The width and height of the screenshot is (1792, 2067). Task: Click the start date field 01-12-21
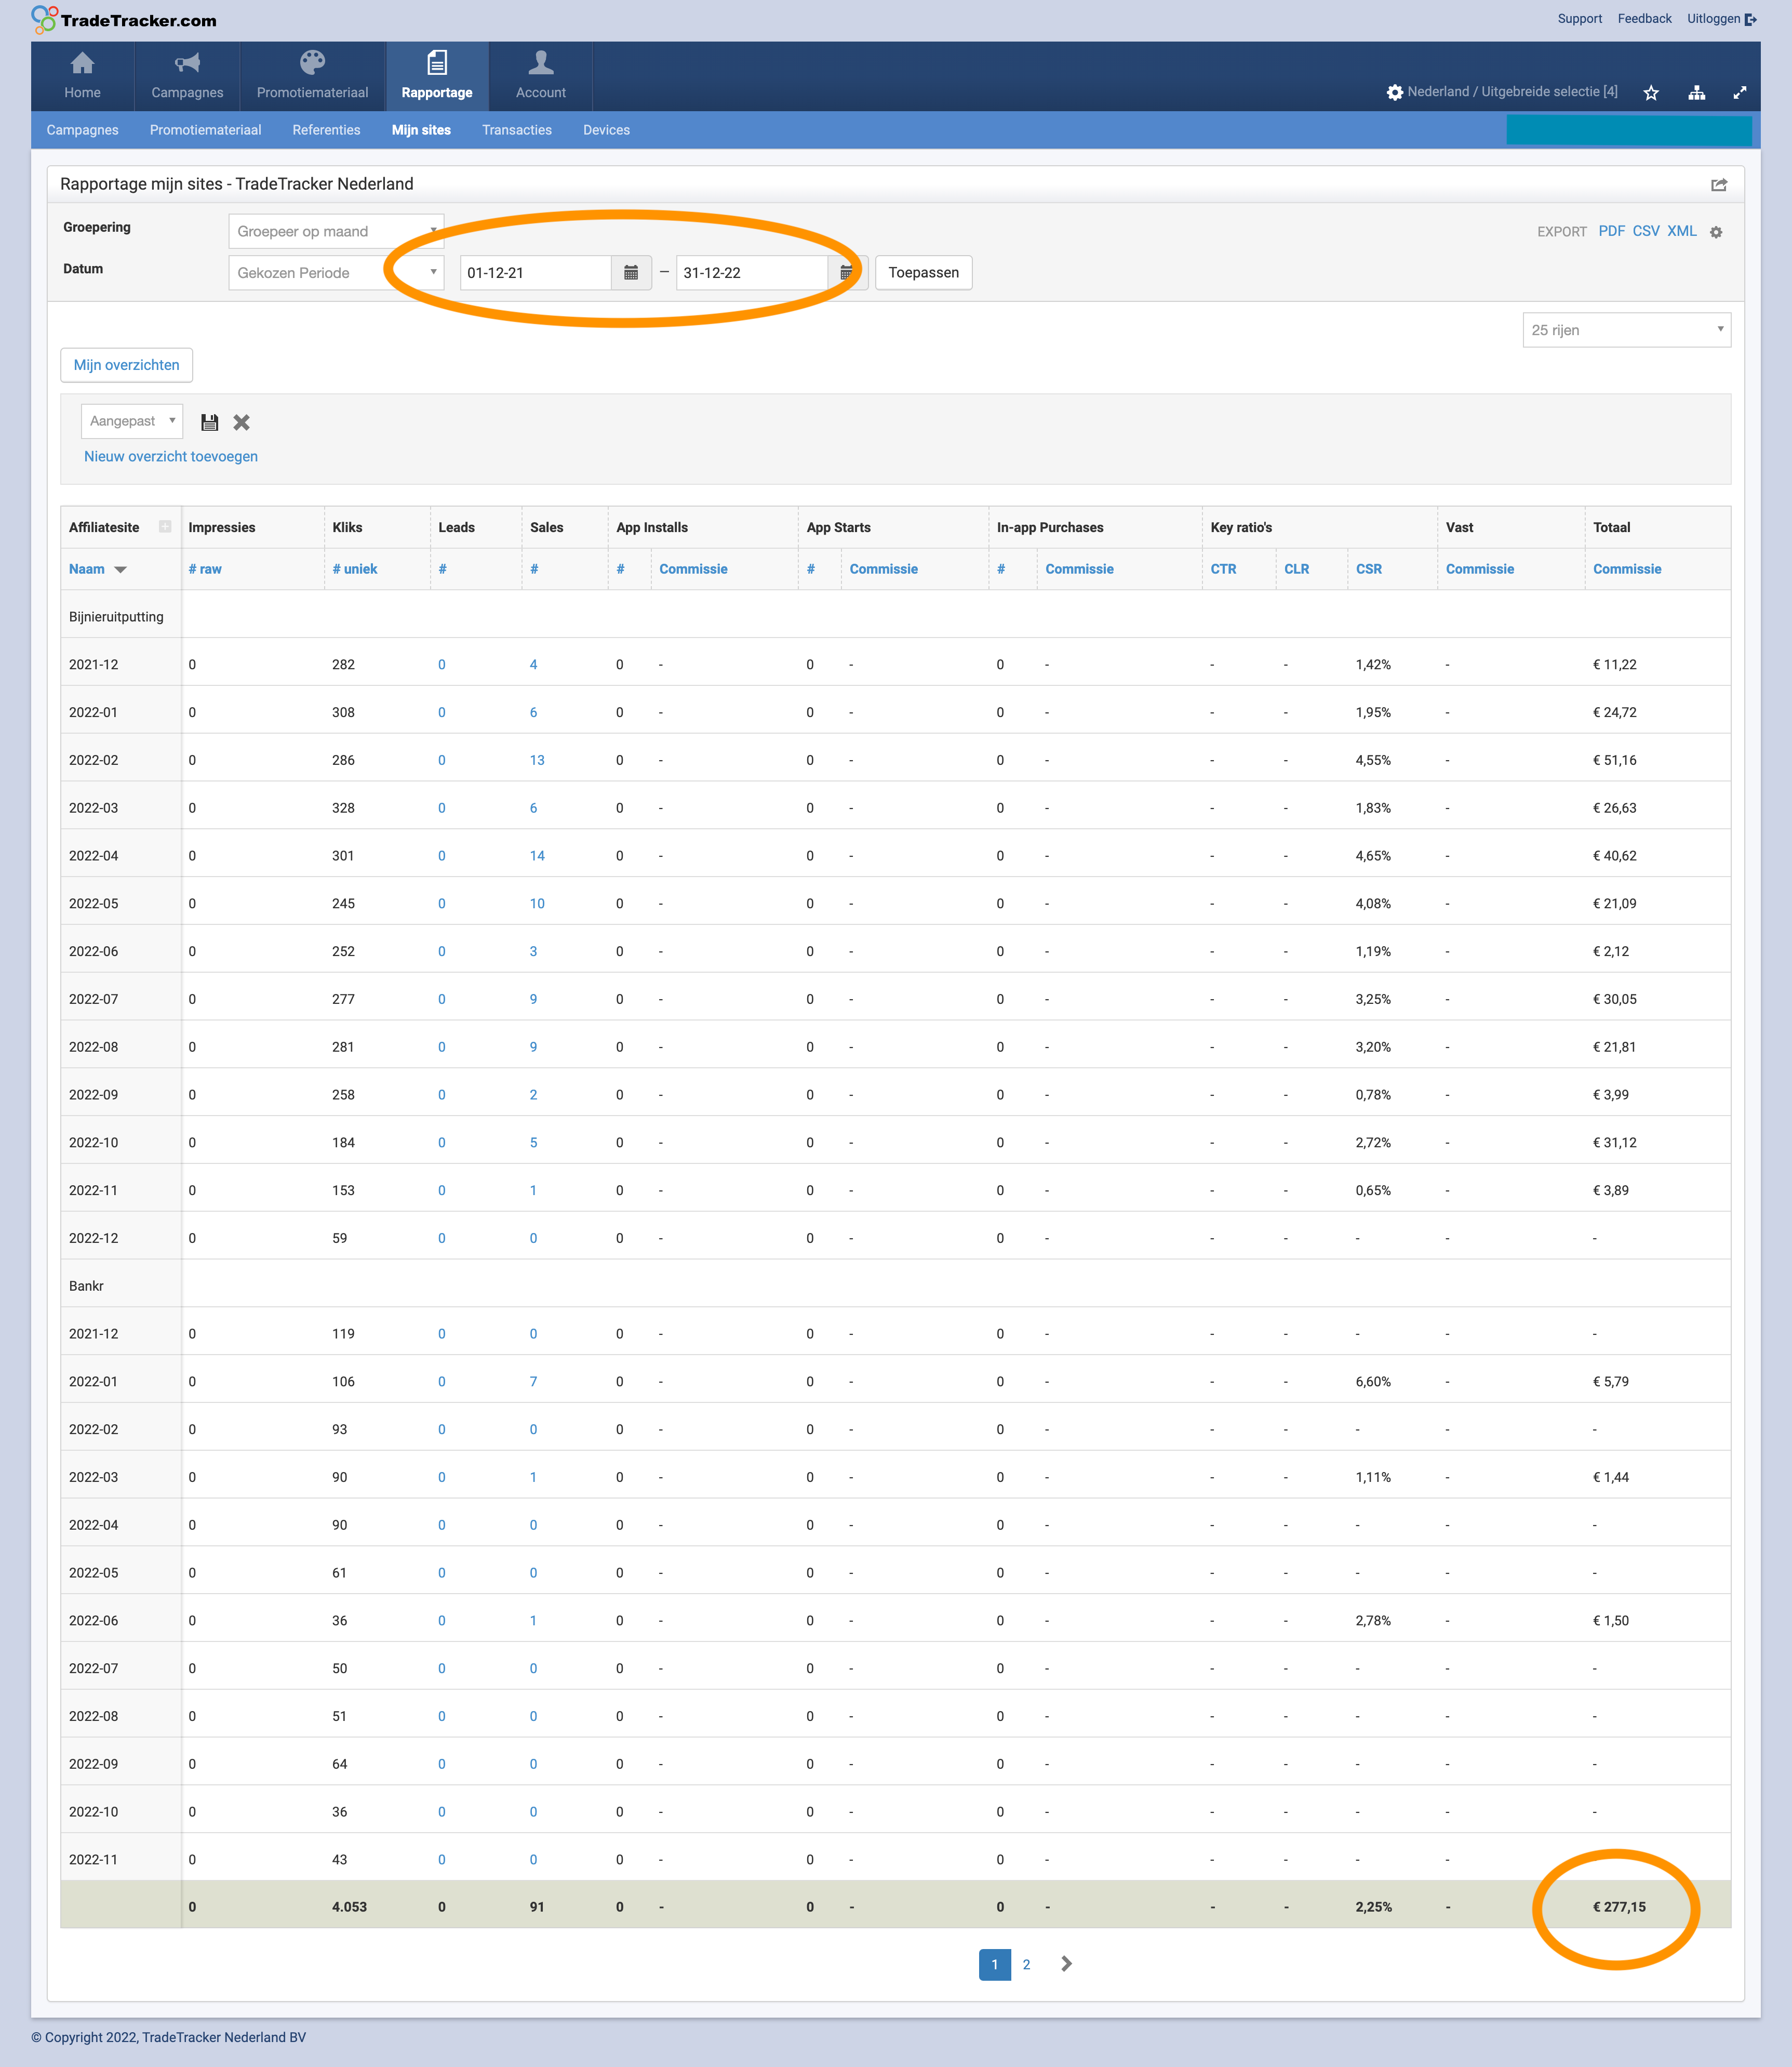point(536,272)
